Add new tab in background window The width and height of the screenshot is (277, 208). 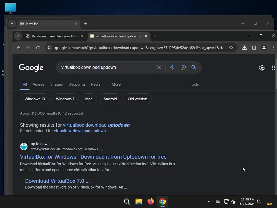click(86, 24)
